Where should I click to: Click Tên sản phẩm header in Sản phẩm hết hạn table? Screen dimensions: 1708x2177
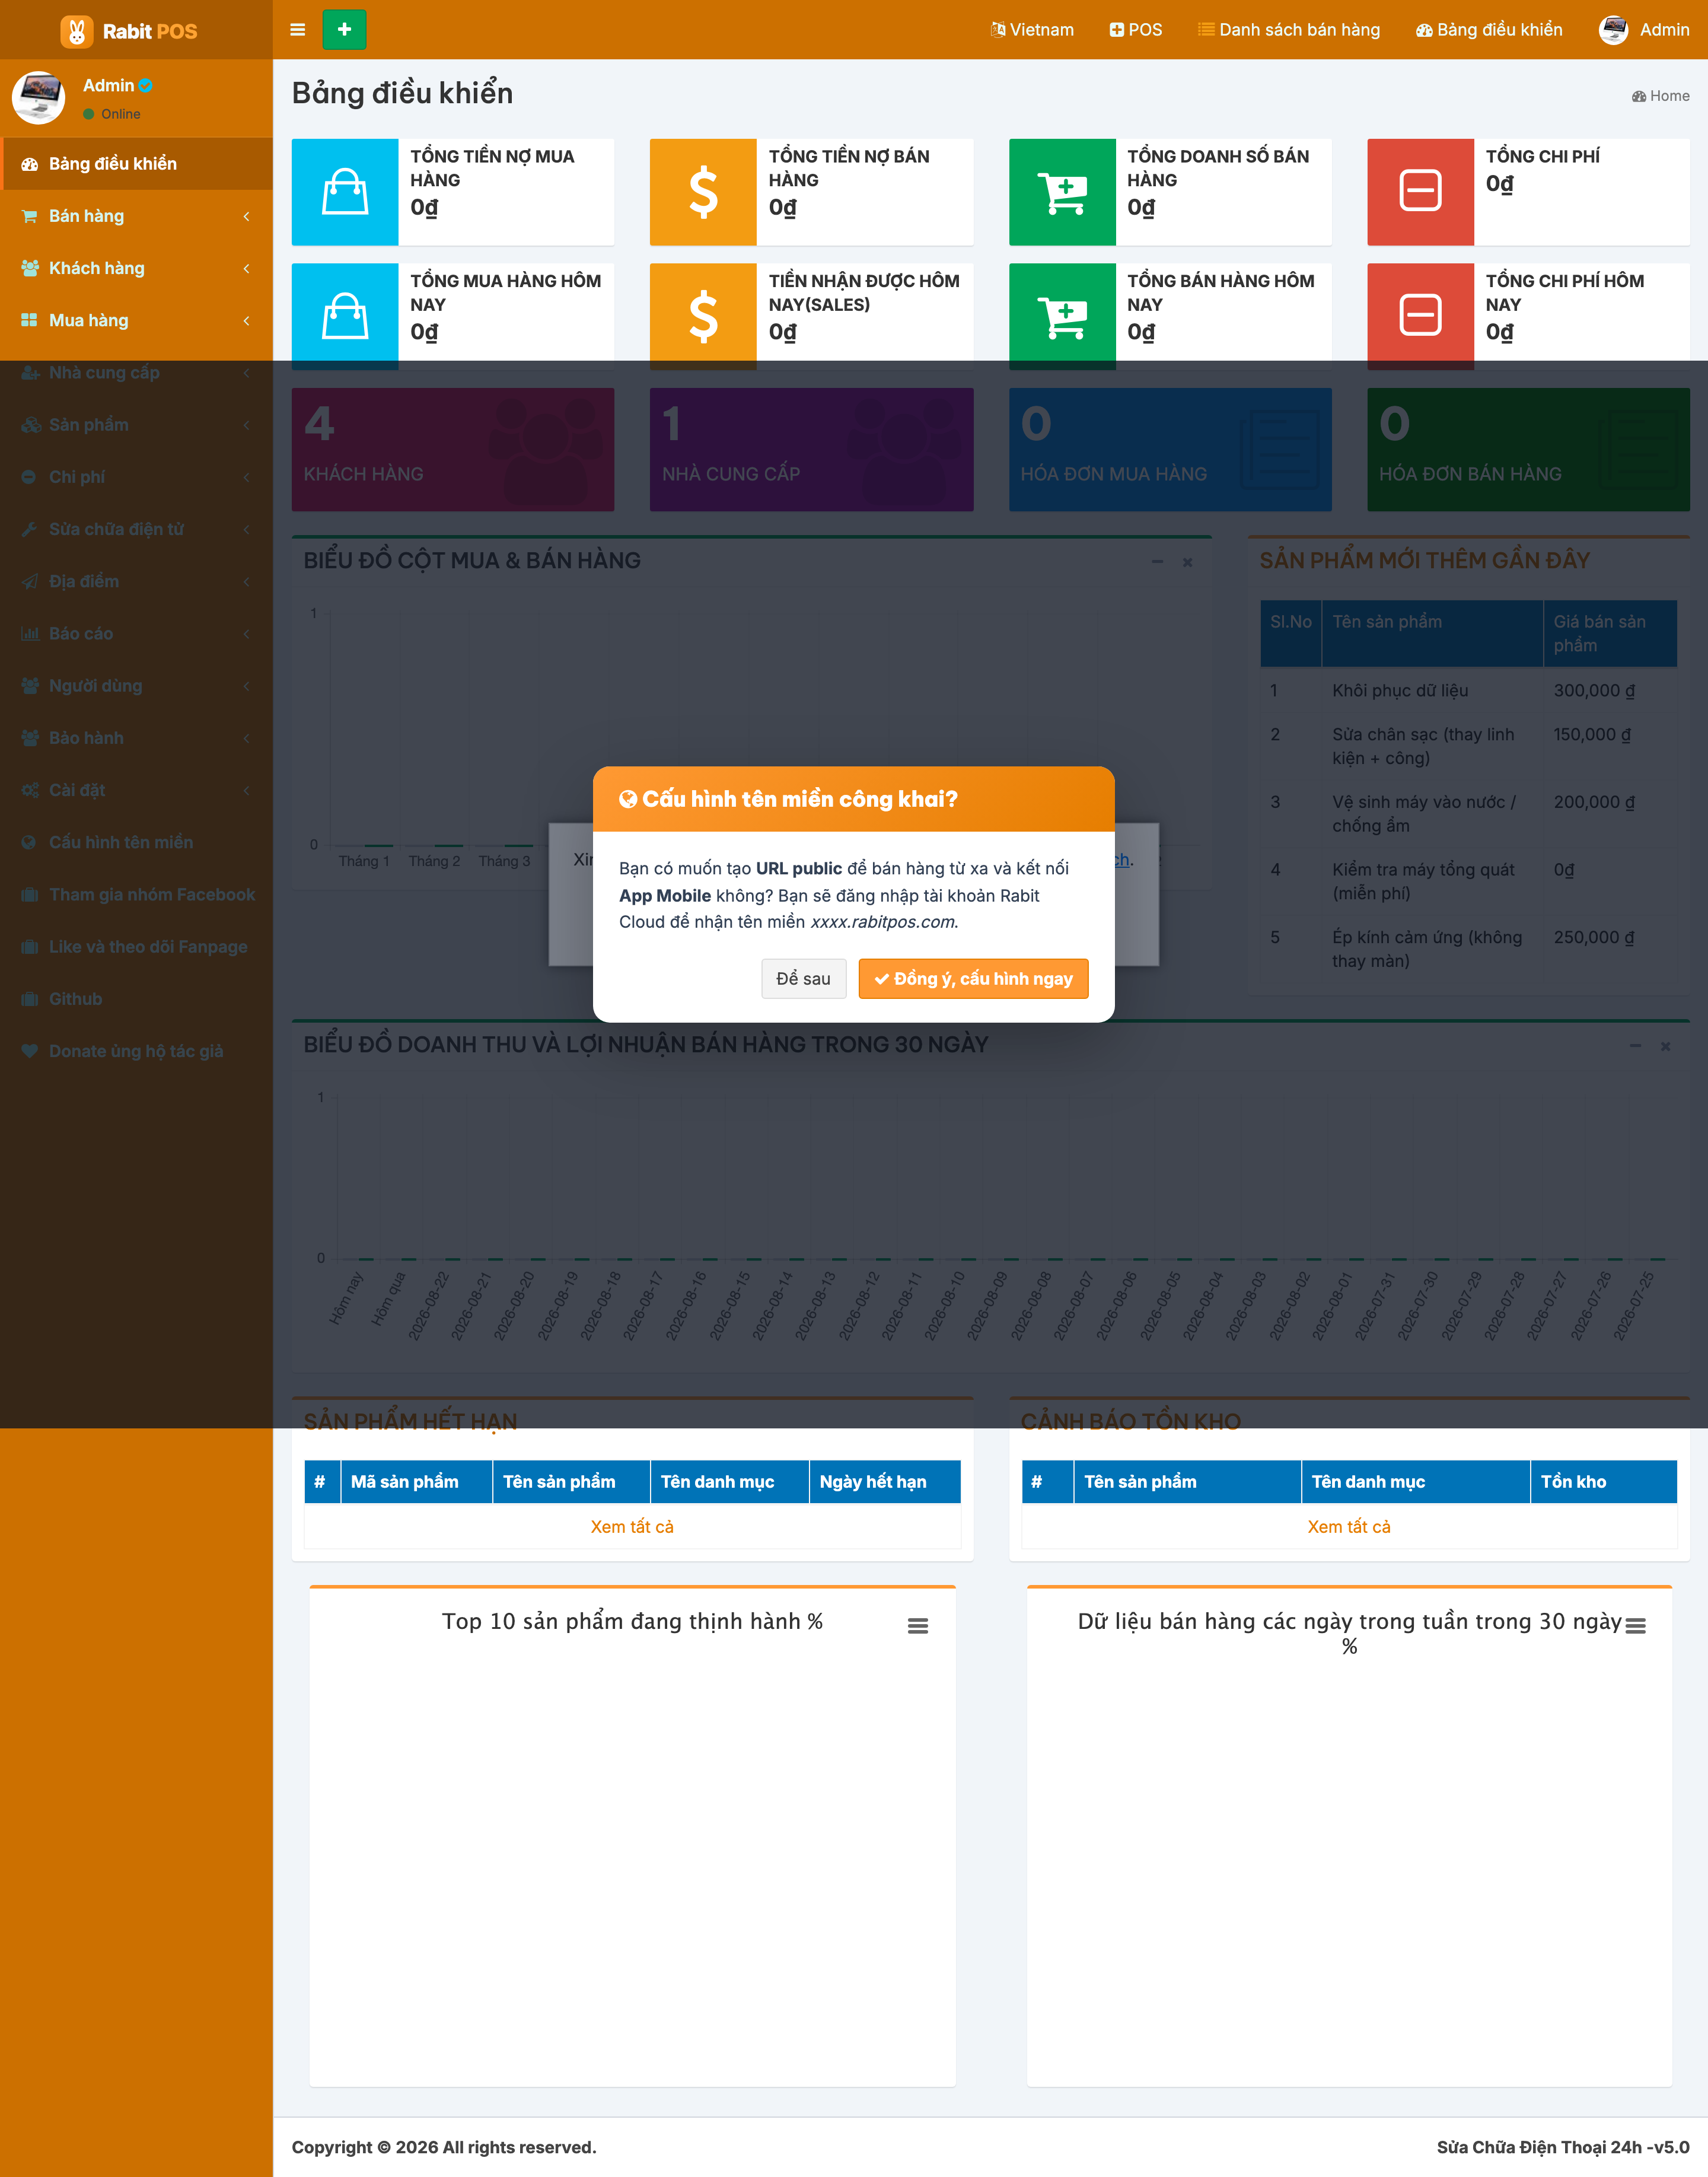[571, 1482]
